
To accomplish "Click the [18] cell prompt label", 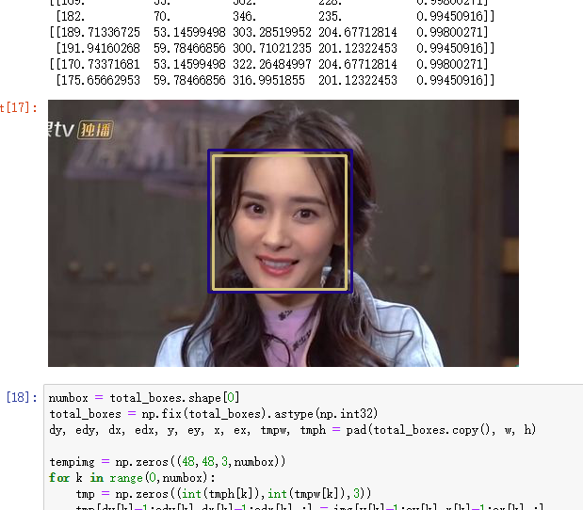I will pos(22,397).
